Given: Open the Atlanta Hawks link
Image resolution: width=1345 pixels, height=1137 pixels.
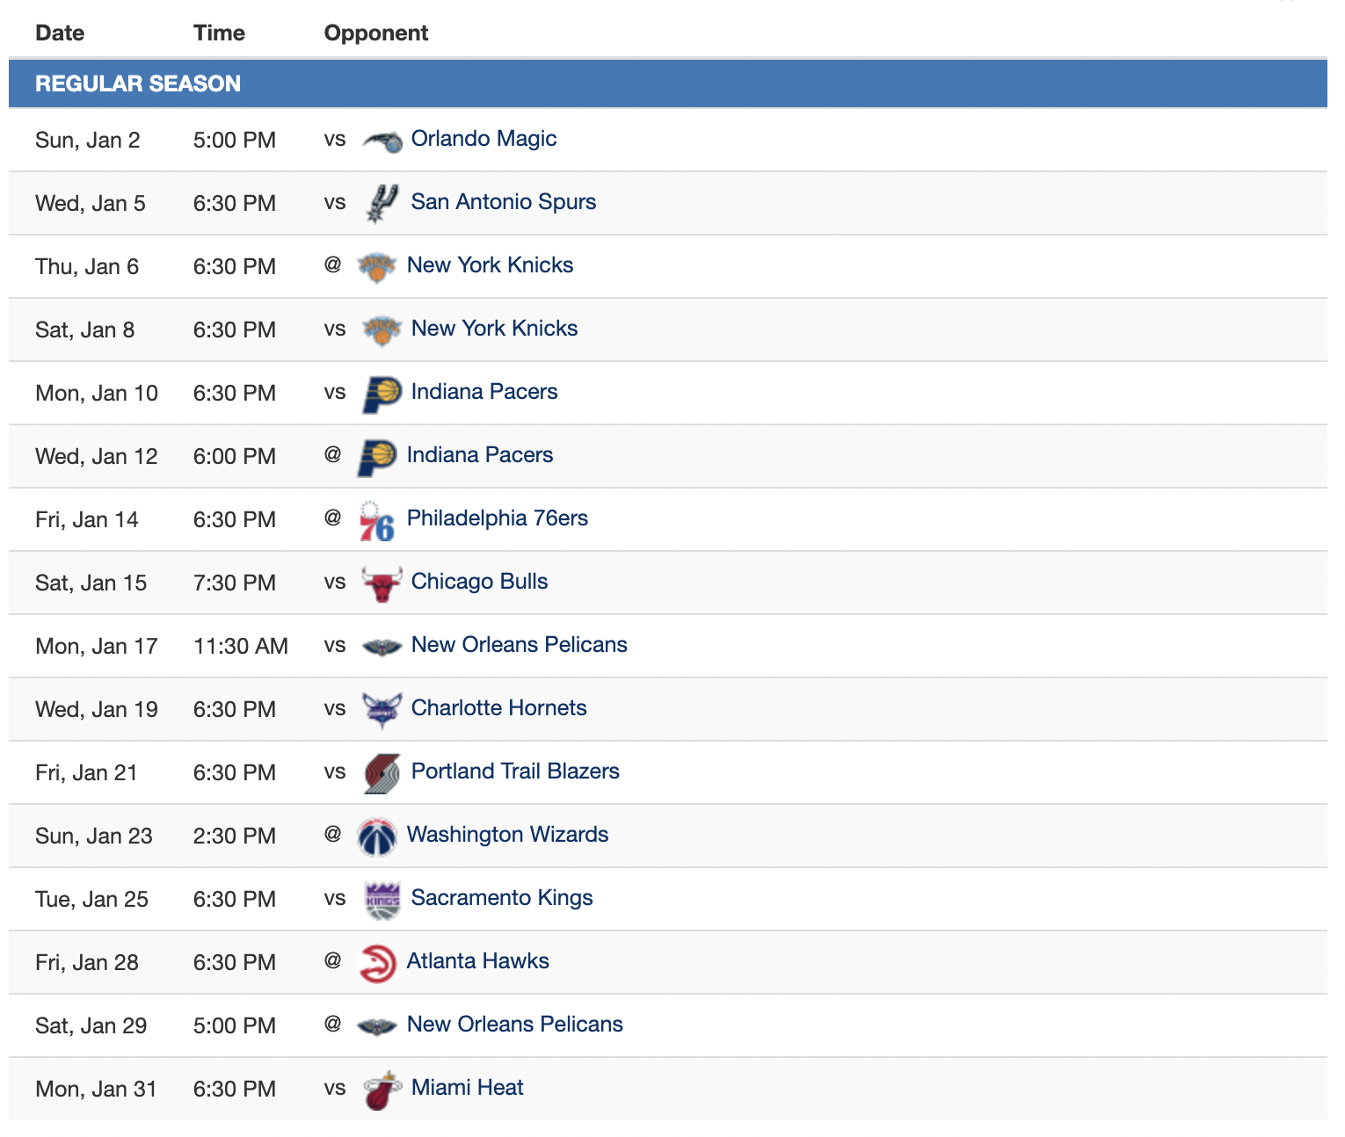Looking at the screenshot, I should 477,961.
